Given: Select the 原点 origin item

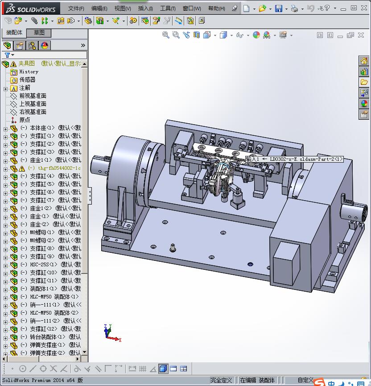Looking at the screenshot, I should [x=25, y=120].
